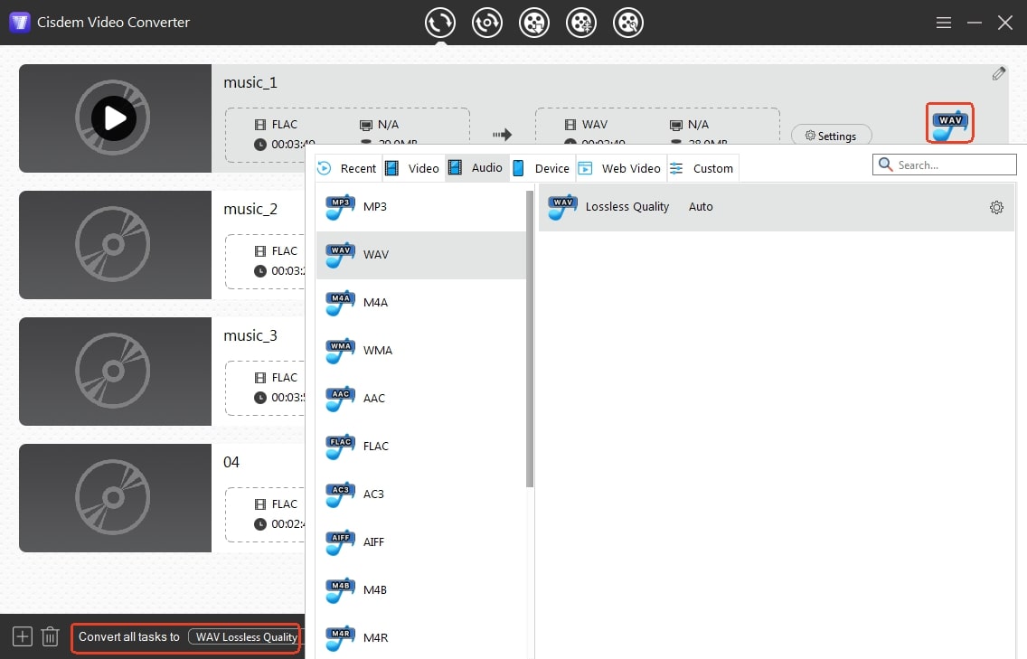Viewport: 1027px width, 659px height.
Task: Select the music_3 disc thumbnail
Action: tap(115, 372)
